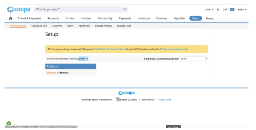Open the Community tab

(x=105, y=18)
